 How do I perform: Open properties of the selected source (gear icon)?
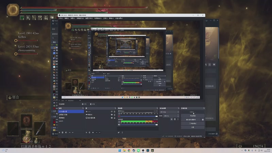pyautogui.click(x=93, y=132)
